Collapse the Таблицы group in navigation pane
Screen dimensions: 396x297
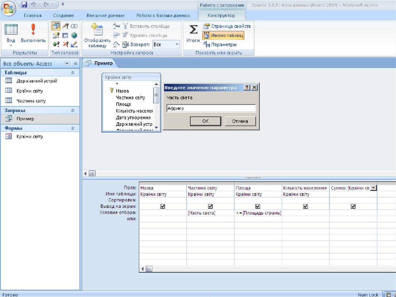tap(73, 73)
